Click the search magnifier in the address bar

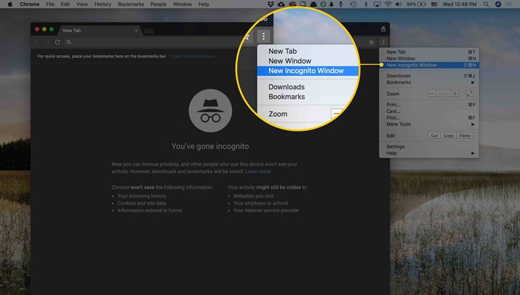(x=69, y=42)
